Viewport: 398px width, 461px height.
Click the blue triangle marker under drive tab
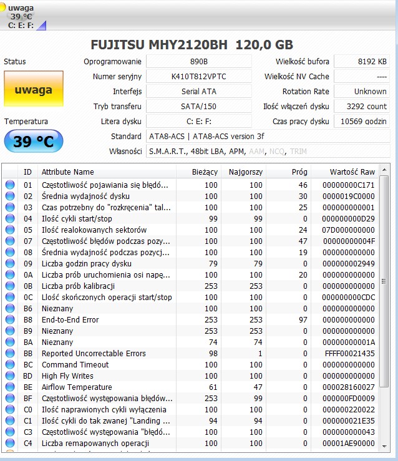[41, 26]
